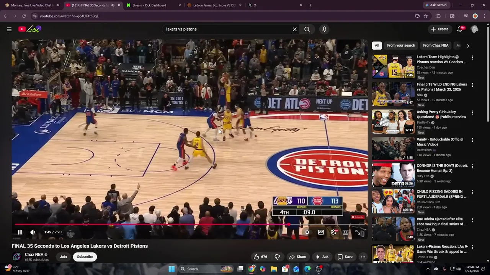Select the From your search chip
The image size is (490, 275).
point(401,45)
